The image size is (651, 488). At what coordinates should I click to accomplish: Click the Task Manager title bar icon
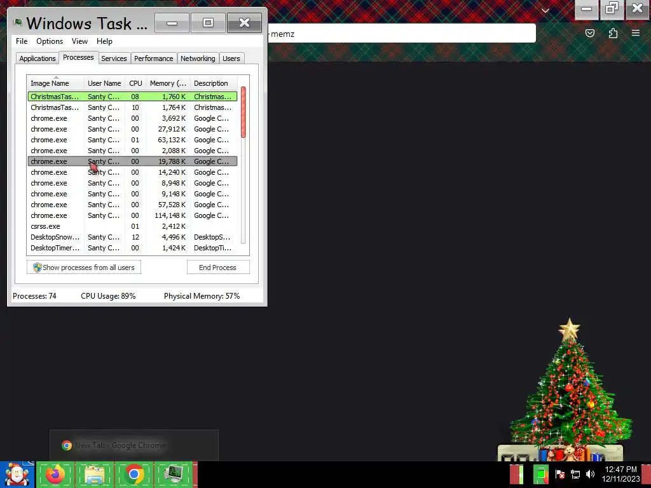(17, 23)
